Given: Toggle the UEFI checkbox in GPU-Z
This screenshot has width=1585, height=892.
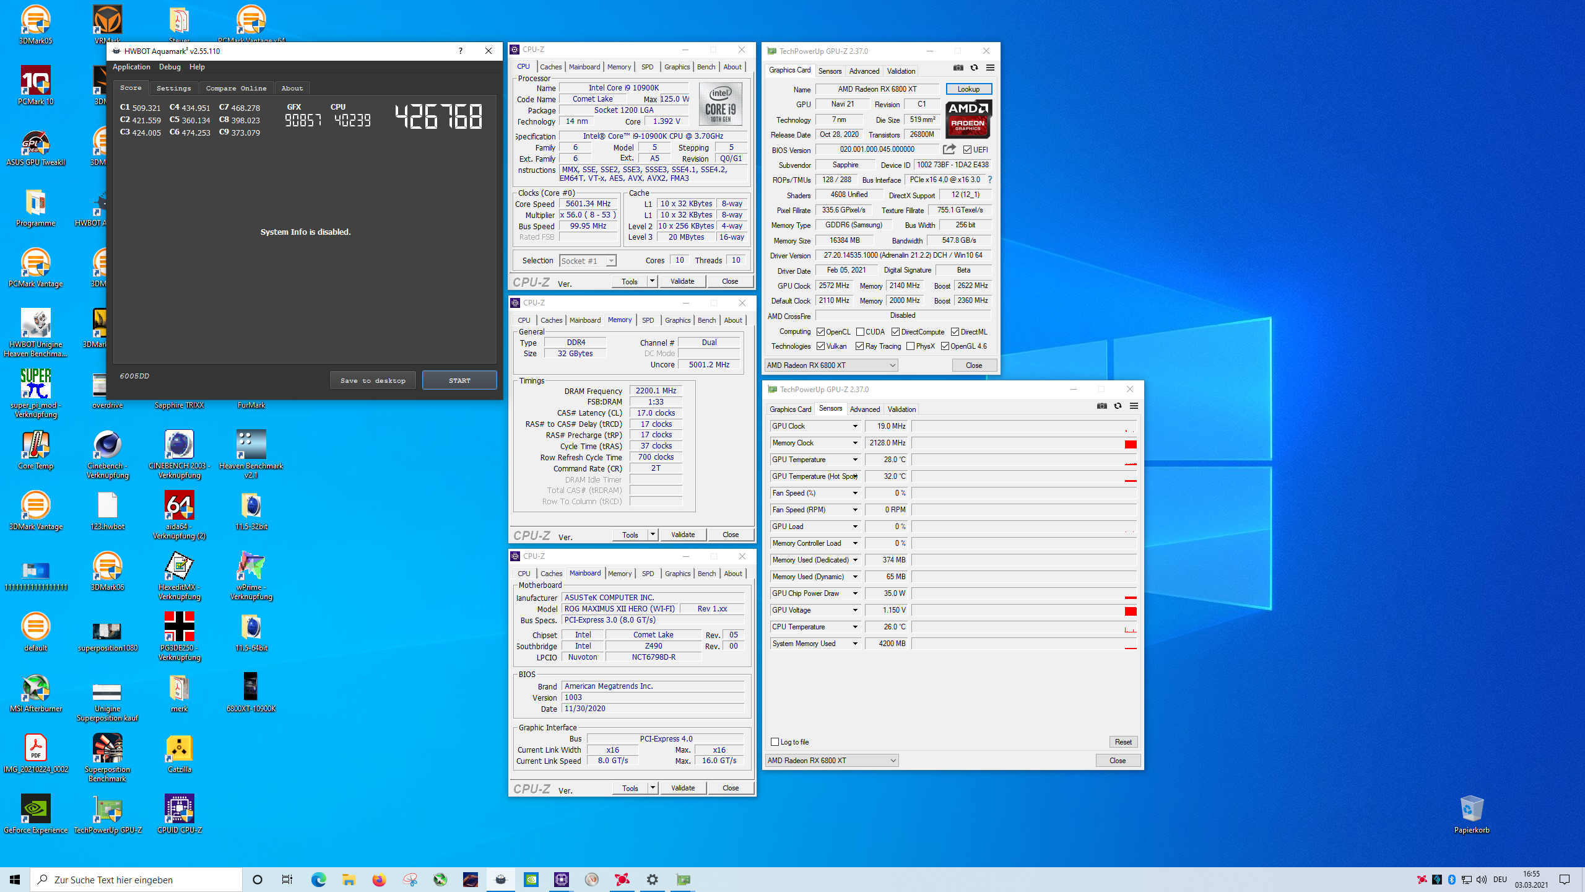Looking at the screenshot, I should (967, 150).
